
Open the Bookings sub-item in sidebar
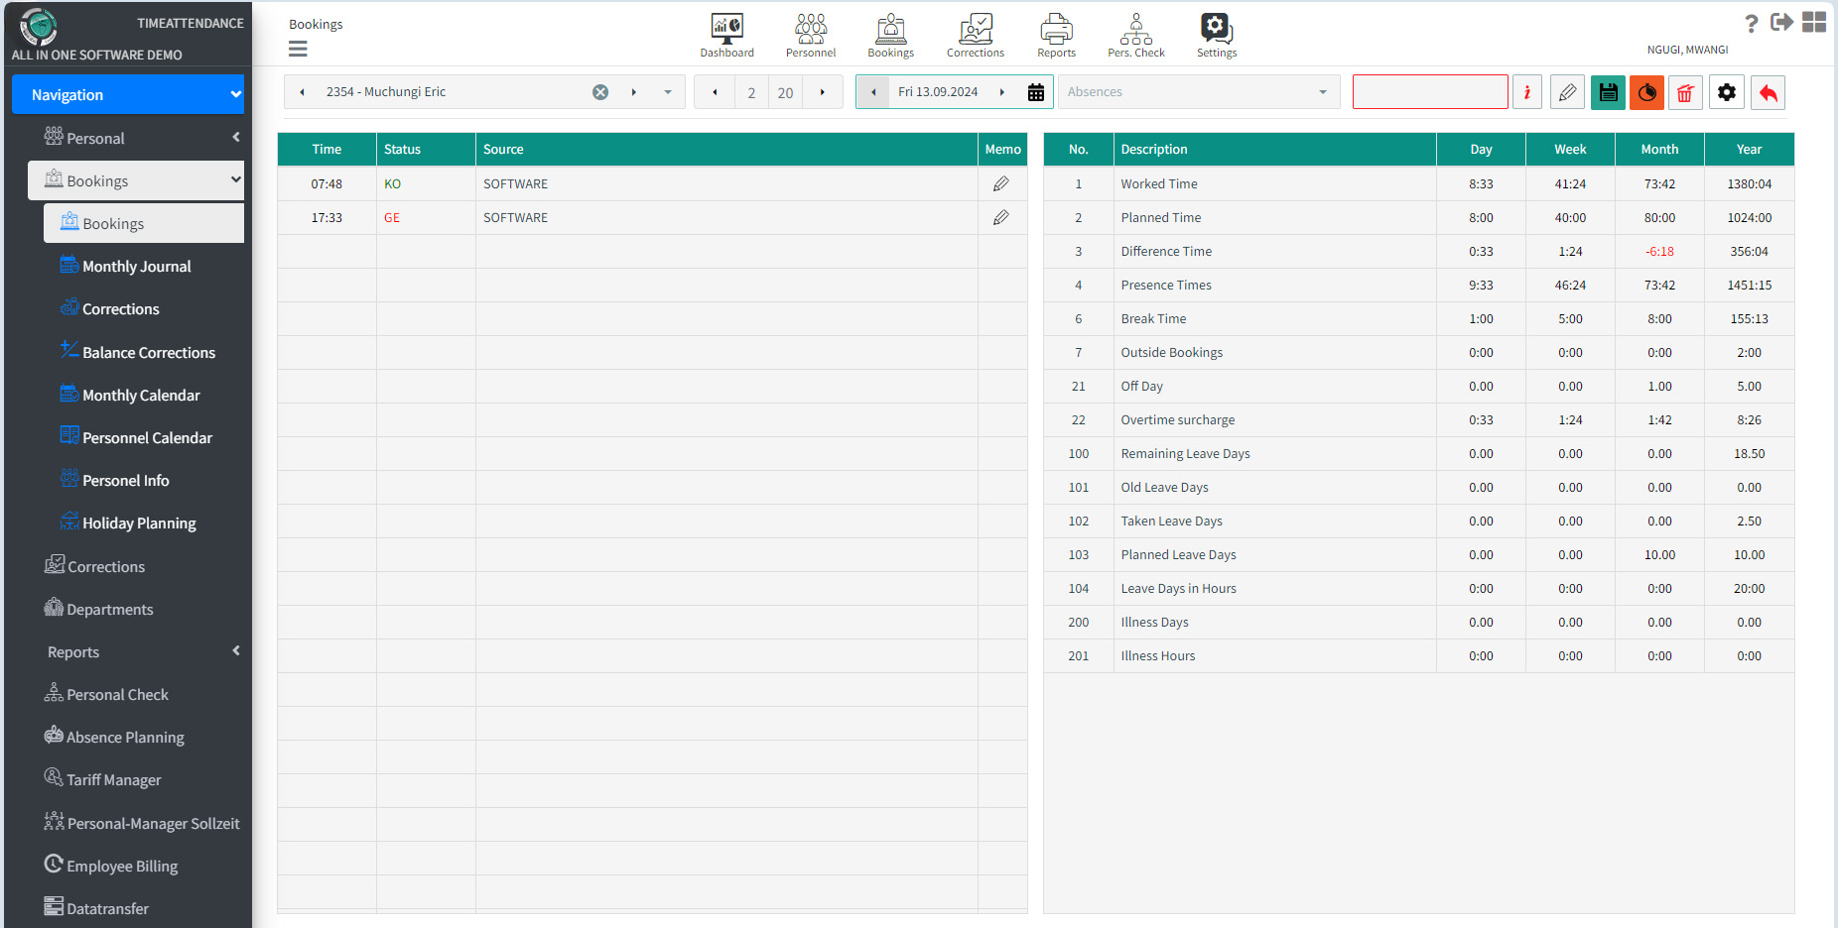tap(144, 223)
